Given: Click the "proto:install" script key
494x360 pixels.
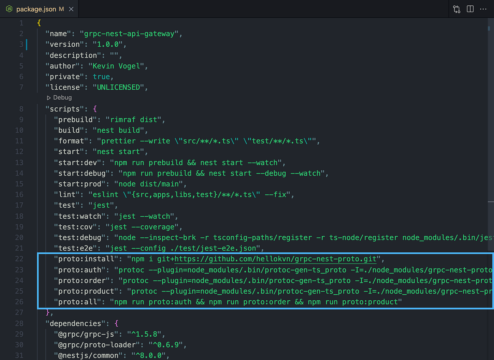Looking at the screenshot, I should point(86,259).
